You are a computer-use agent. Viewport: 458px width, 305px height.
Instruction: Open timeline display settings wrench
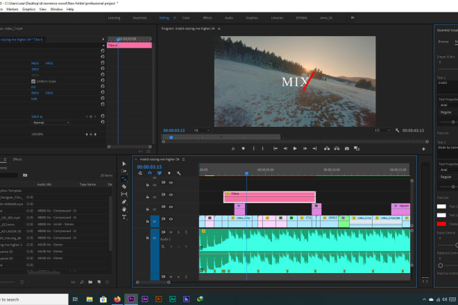(178, 173)
